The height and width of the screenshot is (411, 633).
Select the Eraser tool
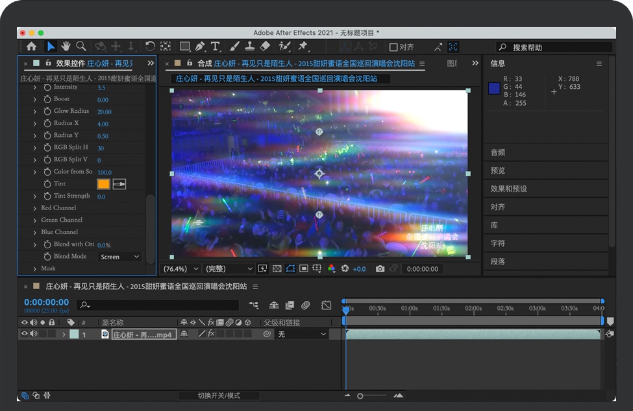tap(265, 46)
